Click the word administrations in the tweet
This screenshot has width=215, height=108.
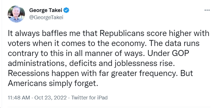tap(36, 63)
